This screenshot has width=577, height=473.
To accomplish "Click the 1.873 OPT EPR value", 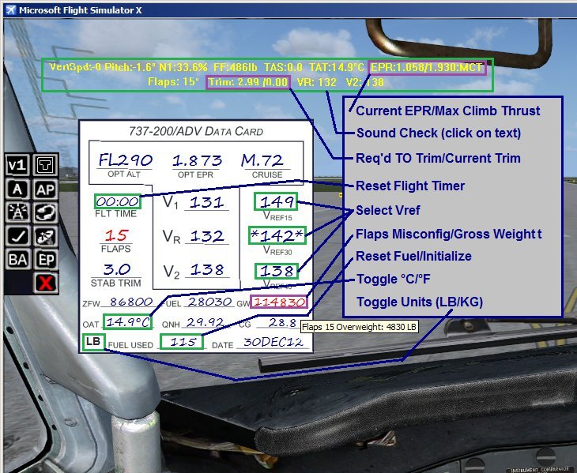I will (197, 160).
